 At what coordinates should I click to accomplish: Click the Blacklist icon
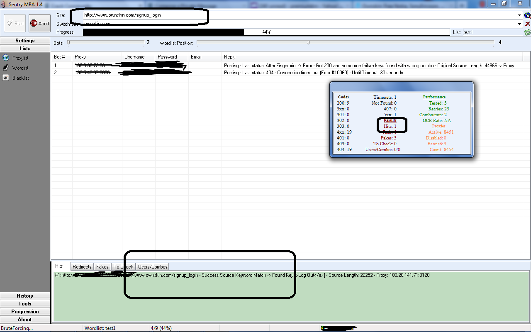pyautogui.click(x=6, y=78)
